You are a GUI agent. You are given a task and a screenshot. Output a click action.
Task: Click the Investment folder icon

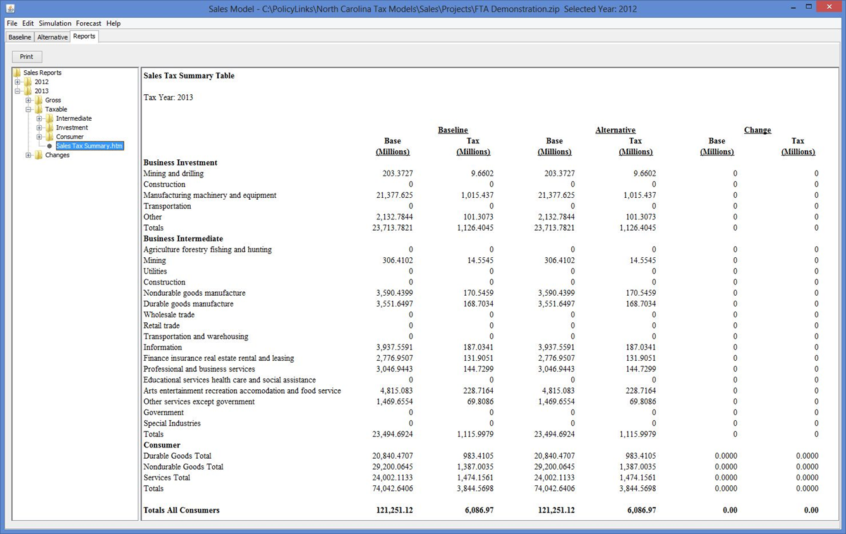pos(50,128)
